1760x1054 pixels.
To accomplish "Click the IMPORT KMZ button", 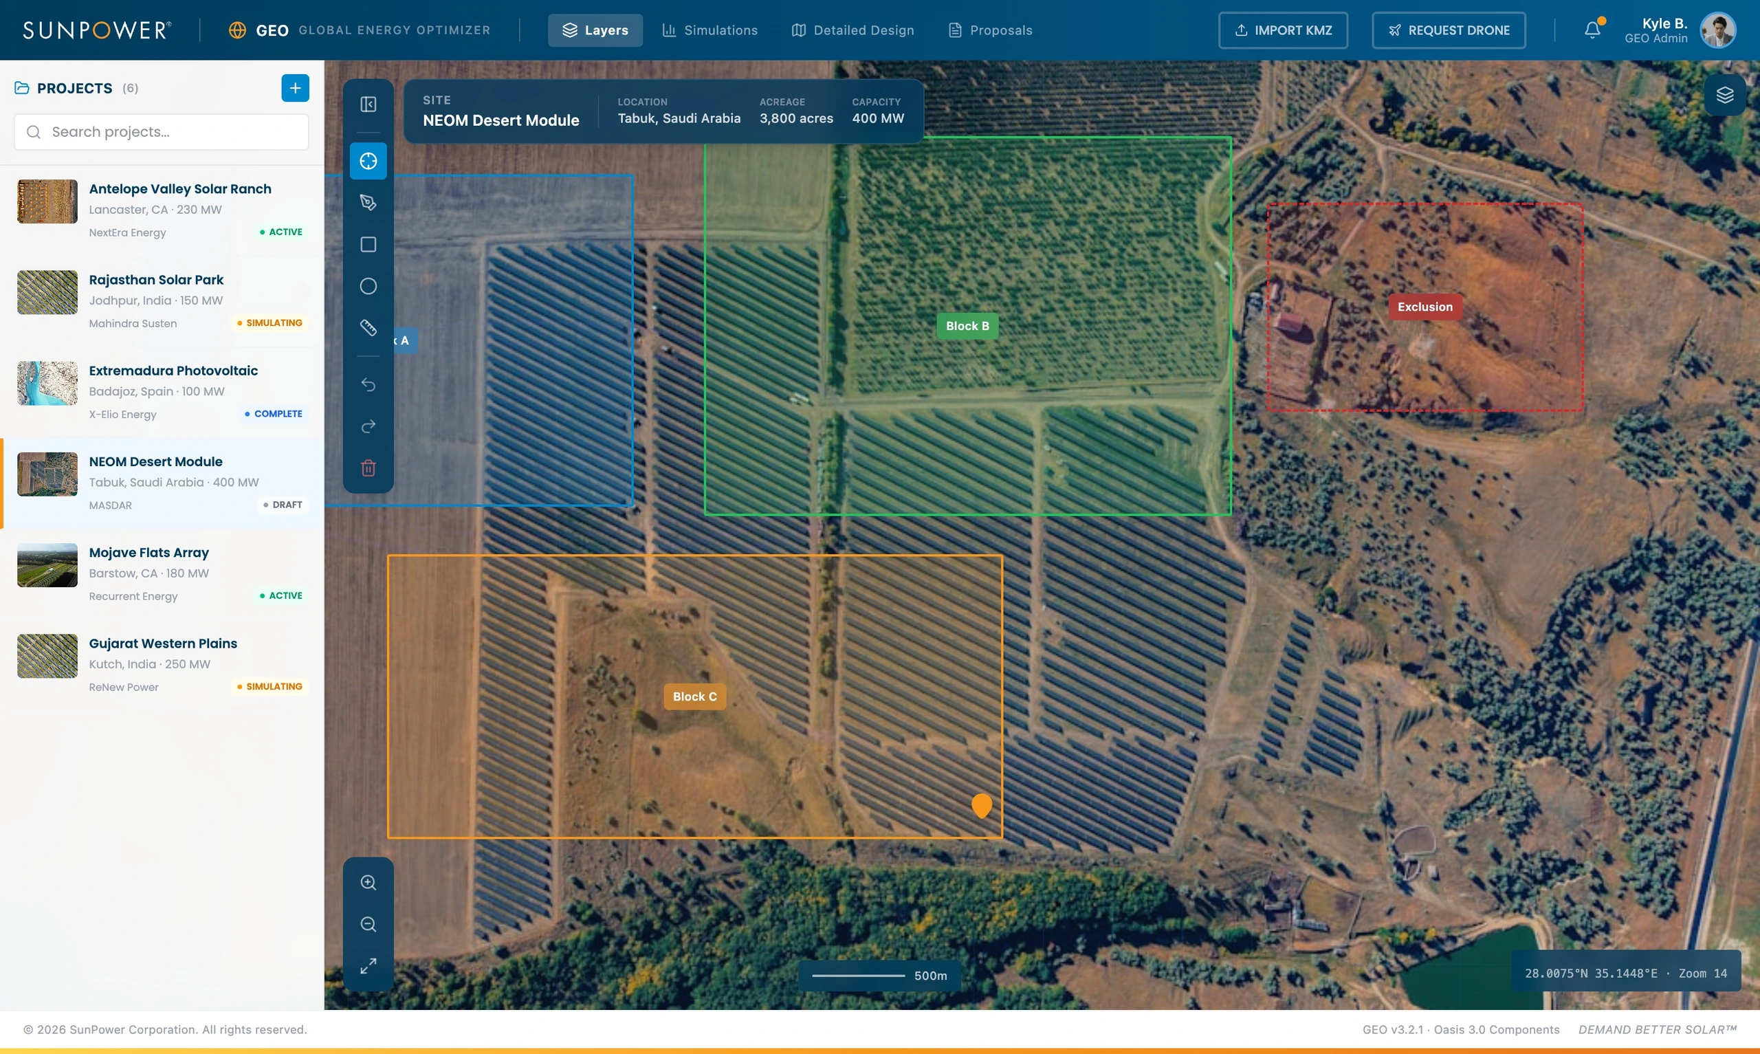I will coord(1283,30).
